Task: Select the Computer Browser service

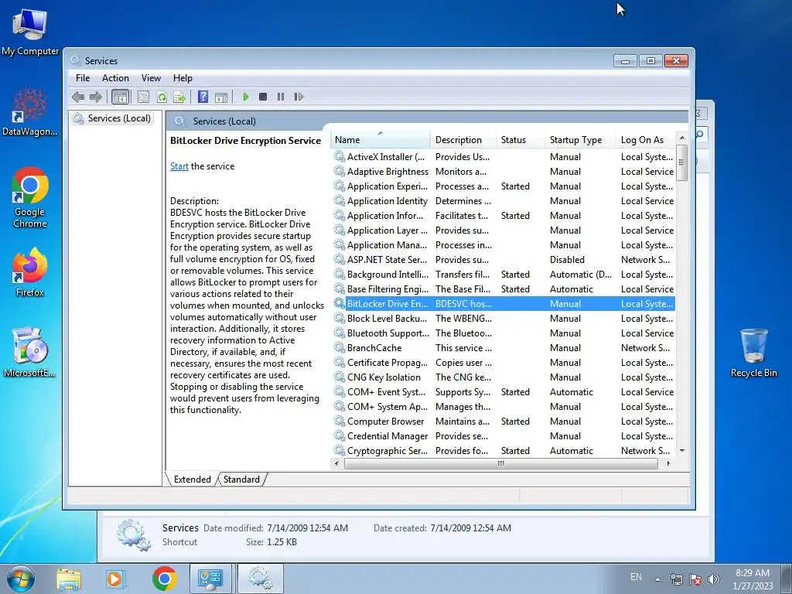Action: 504,422
